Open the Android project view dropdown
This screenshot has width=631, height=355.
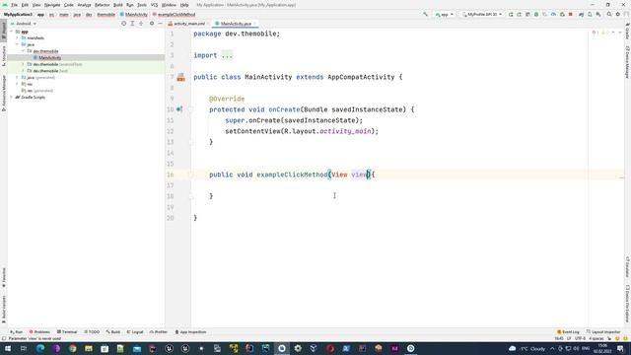(x=24, y=24)
